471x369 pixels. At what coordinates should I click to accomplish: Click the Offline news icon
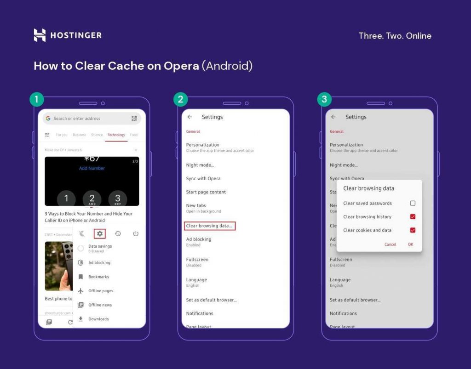pos(80,305)
